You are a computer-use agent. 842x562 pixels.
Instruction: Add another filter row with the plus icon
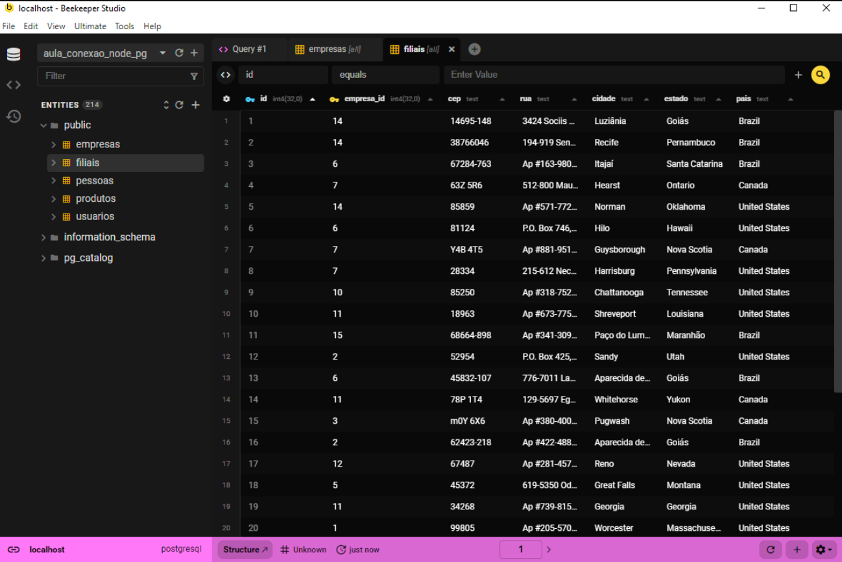point(799,75)
